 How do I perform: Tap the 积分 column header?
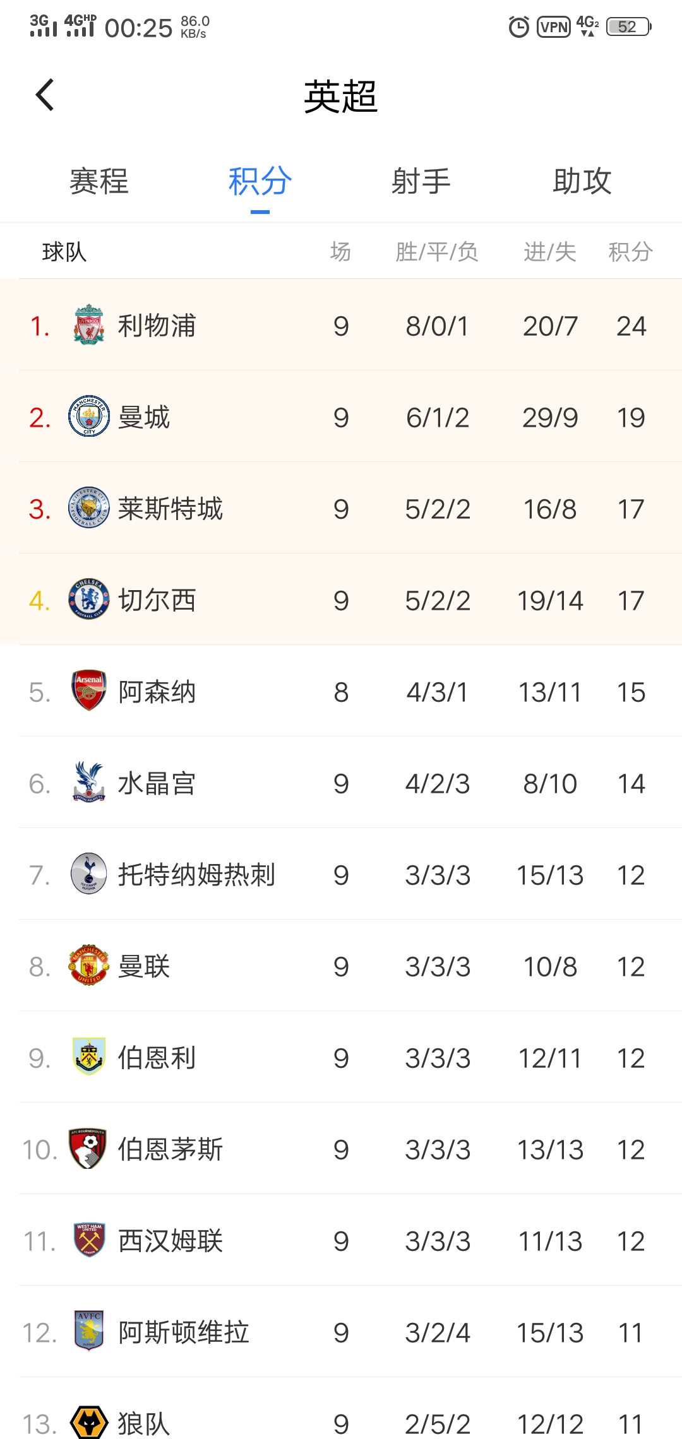(x=630, y=252)
